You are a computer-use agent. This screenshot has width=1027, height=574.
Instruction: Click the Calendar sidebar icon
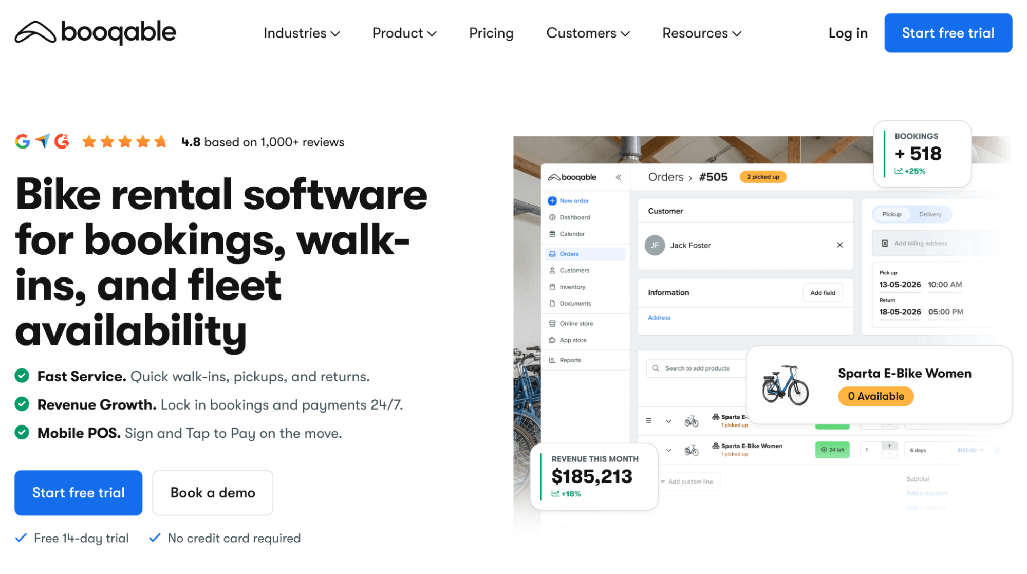(x=552, y=234)
